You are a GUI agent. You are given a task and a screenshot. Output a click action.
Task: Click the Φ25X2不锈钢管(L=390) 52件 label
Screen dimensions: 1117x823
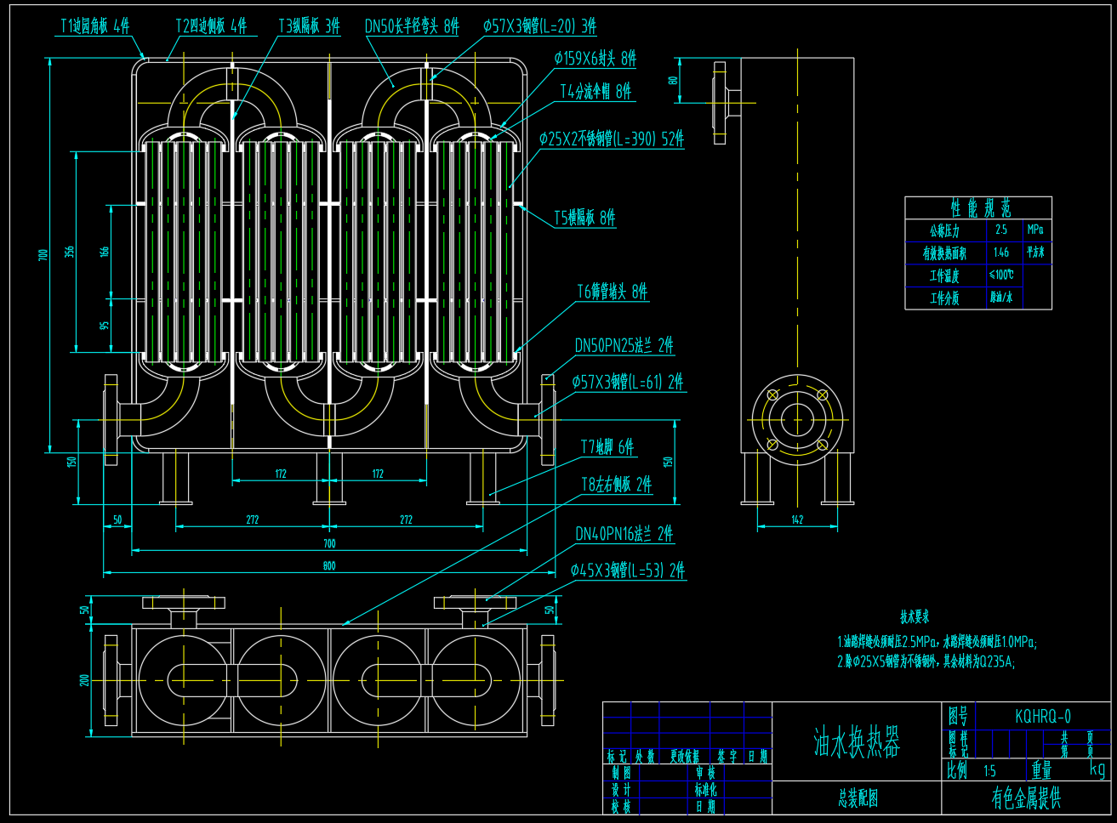click(x=612, y=139)
